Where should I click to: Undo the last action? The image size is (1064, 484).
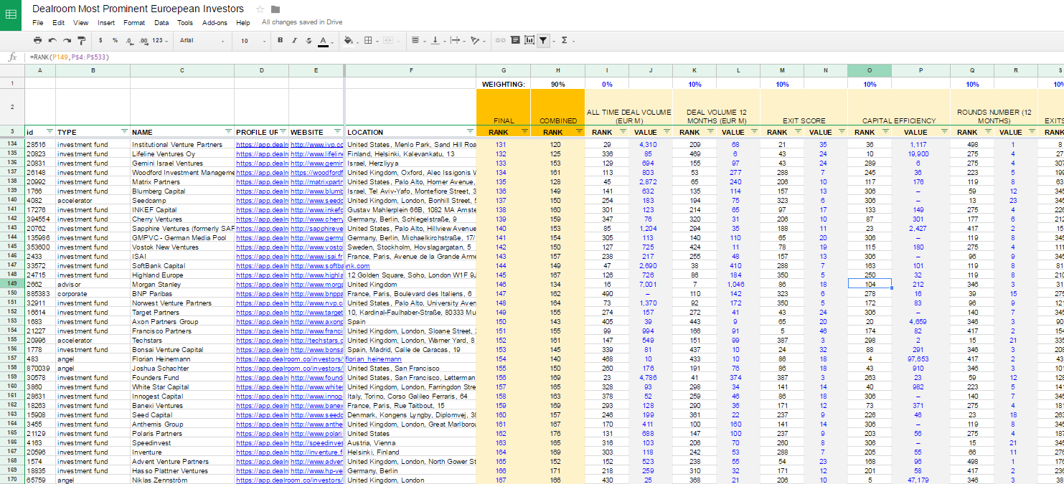(x=52, y=41)
